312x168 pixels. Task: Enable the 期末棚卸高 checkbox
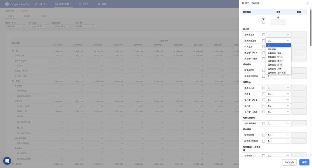coord(264,135)
